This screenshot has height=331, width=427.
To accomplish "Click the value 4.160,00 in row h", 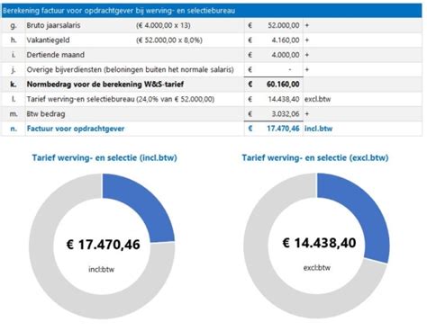I will tap(286, 40).
